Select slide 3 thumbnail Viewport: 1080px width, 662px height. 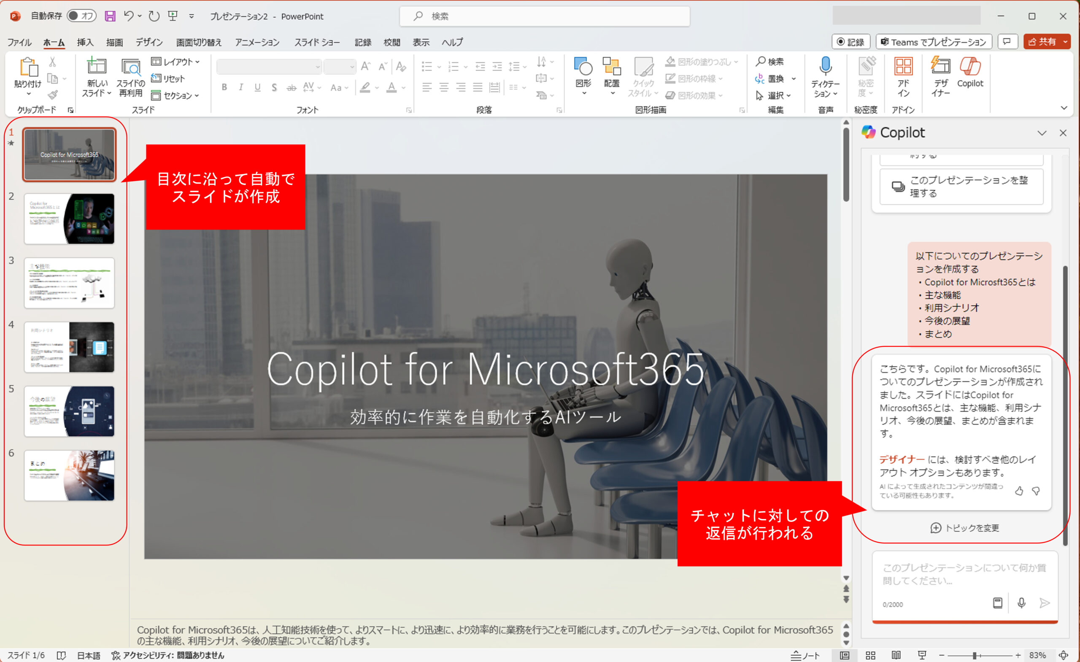[x=69, y=283]
